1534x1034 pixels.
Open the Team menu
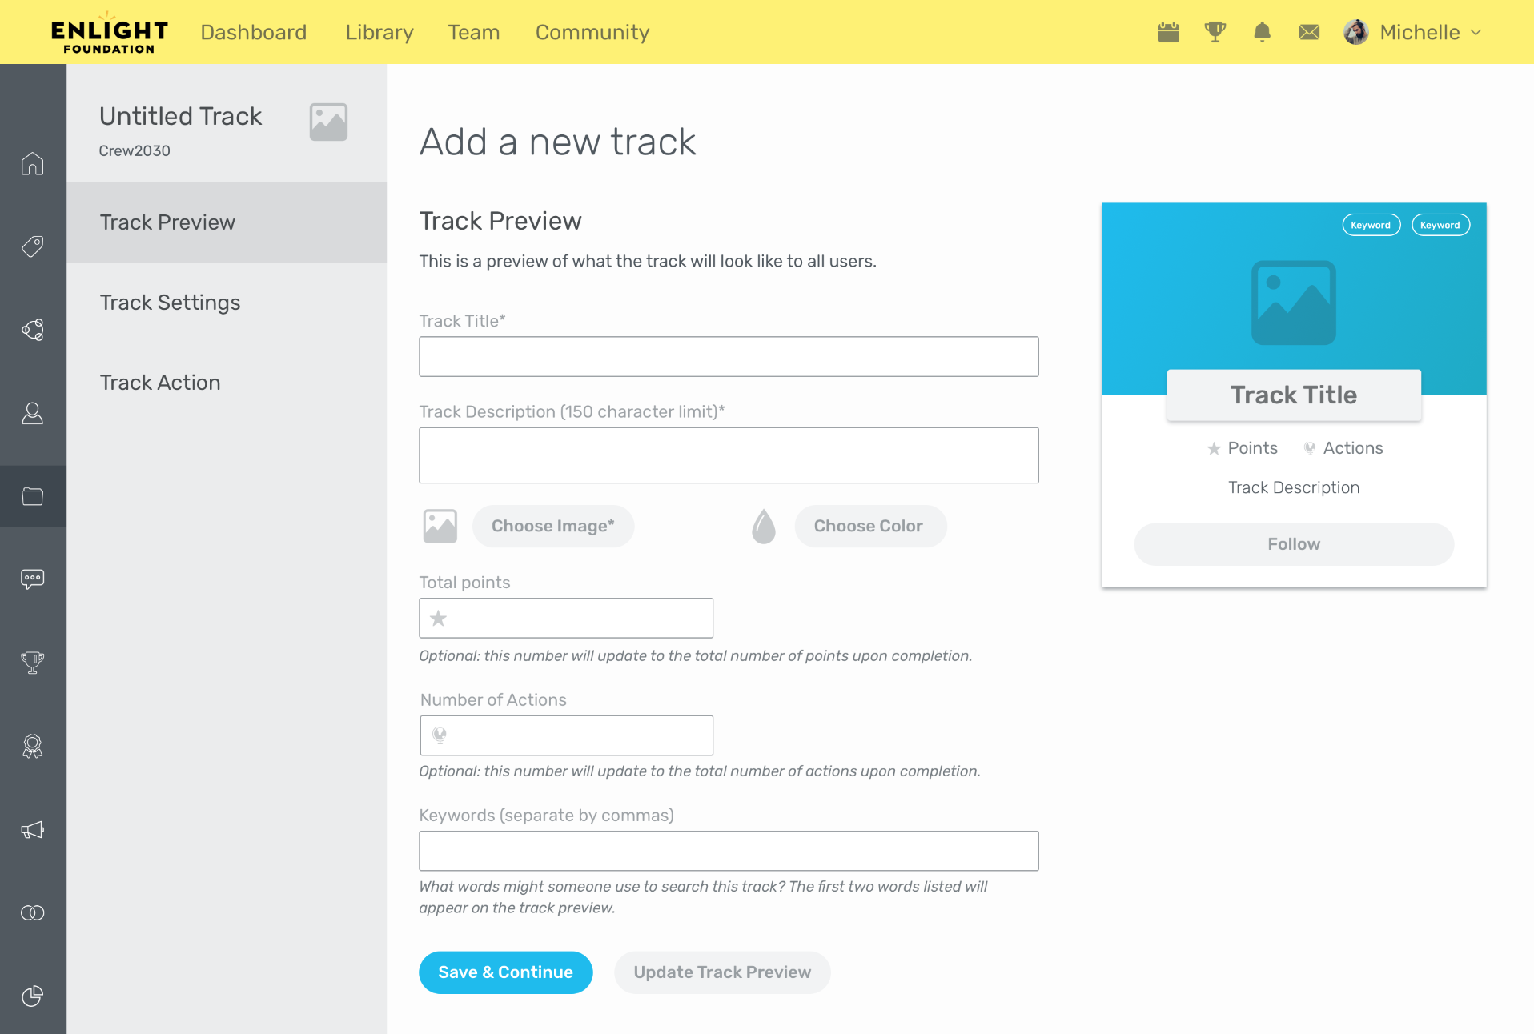point(474,32)
